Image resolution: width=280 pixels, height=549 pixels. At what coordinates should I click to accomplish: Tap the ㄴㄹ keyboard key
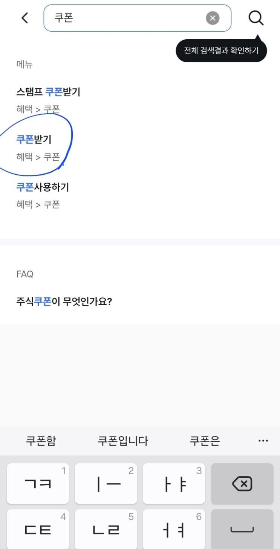[106, 529]
